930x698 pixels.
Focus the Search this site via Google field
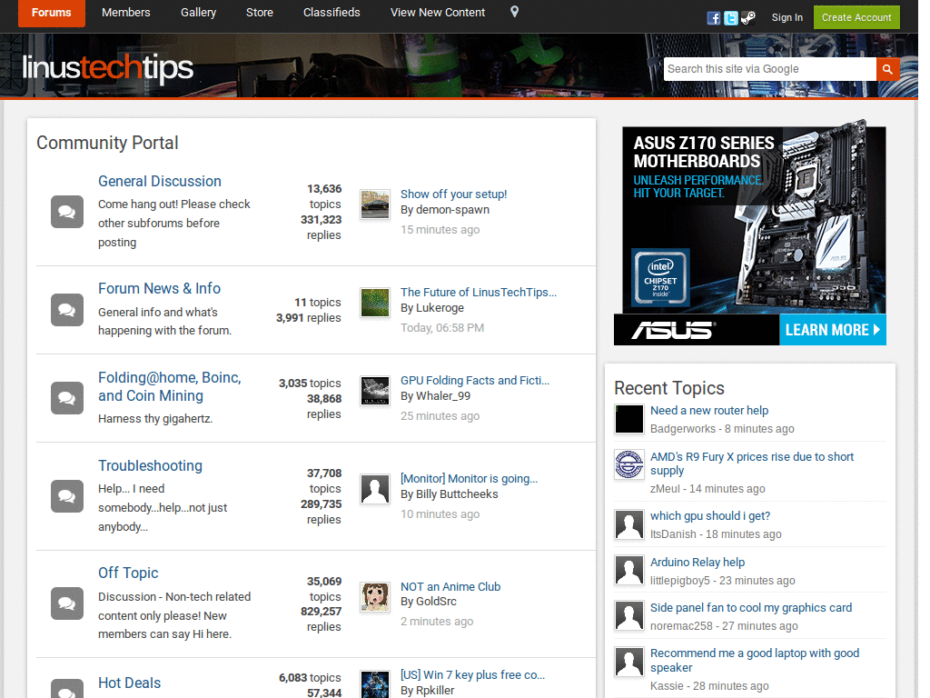(x=770, y=69)
